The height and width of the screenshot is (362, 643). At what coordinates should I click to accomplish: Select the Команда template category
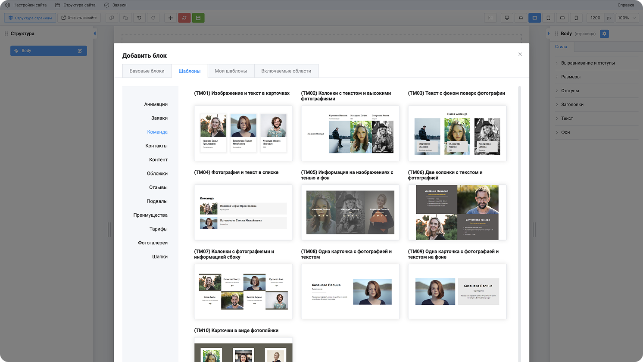[x=157, y=132]
